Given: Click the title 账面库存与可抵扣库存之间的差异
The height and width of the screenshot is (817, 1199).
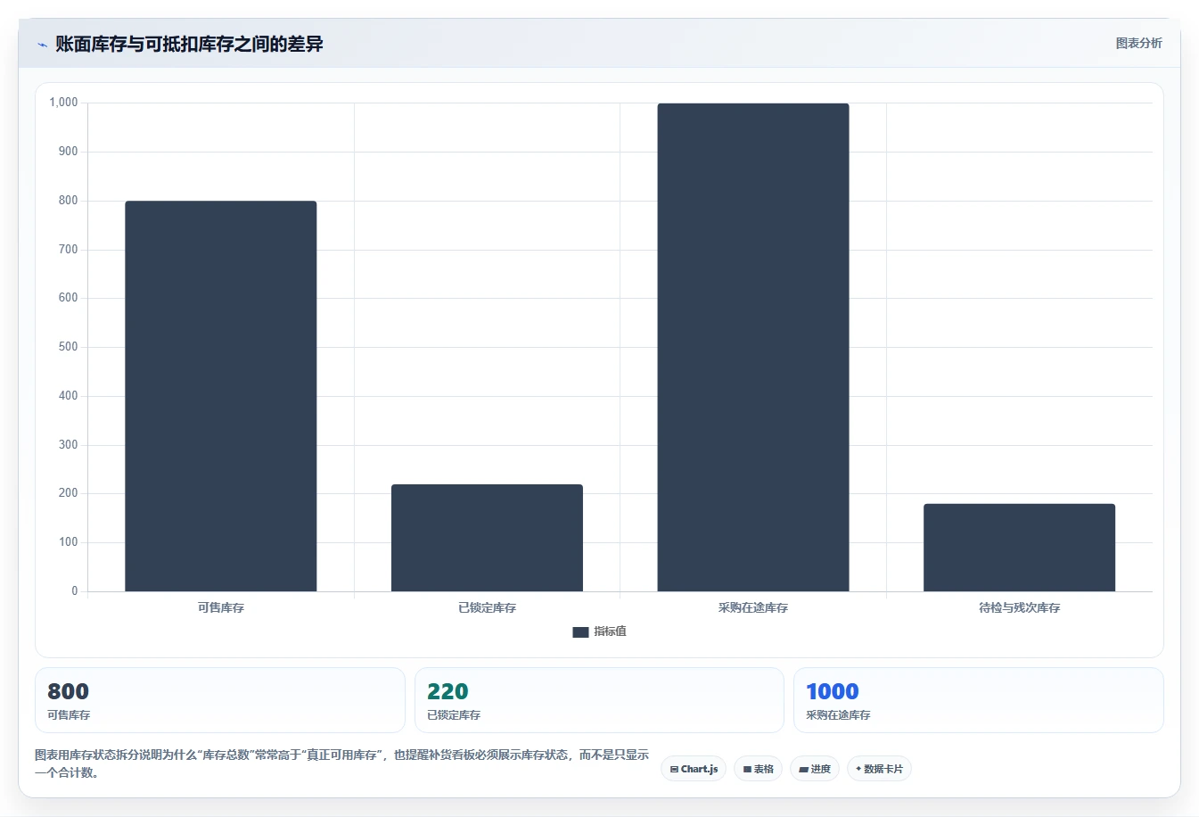Looking at the screenshot, I should (189, 44).
